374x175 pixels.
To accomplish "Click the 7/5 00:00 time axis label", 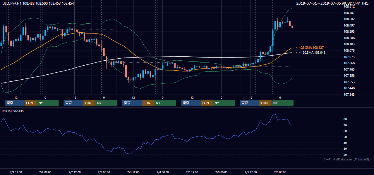I will (221, 172).
